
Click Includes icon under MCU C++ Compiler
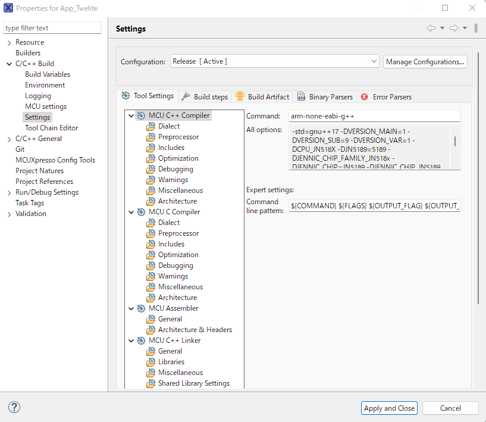coord(151,148)
